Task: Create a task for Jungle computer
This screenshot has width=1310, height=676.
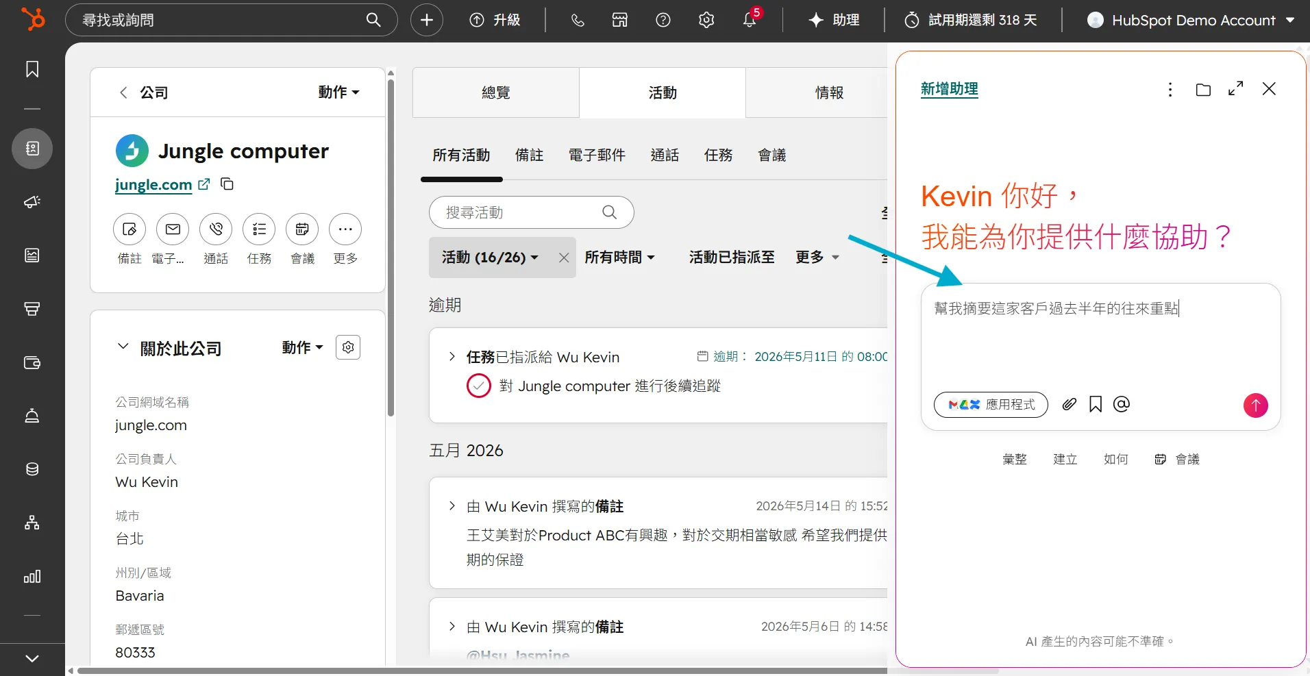Action: click(x=259, y=229)
